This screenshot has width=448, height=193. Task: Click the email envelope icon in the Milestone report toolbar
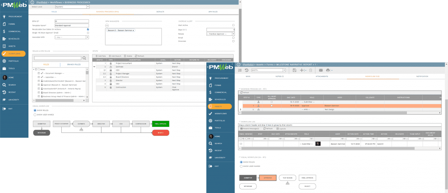click(x=321, y=70)
